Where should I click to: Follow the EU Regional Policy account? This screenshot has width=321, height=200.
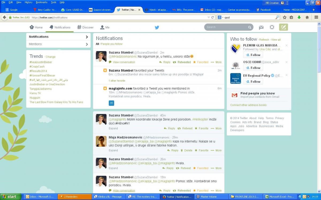pyautogui.click(x=253, y=82)
